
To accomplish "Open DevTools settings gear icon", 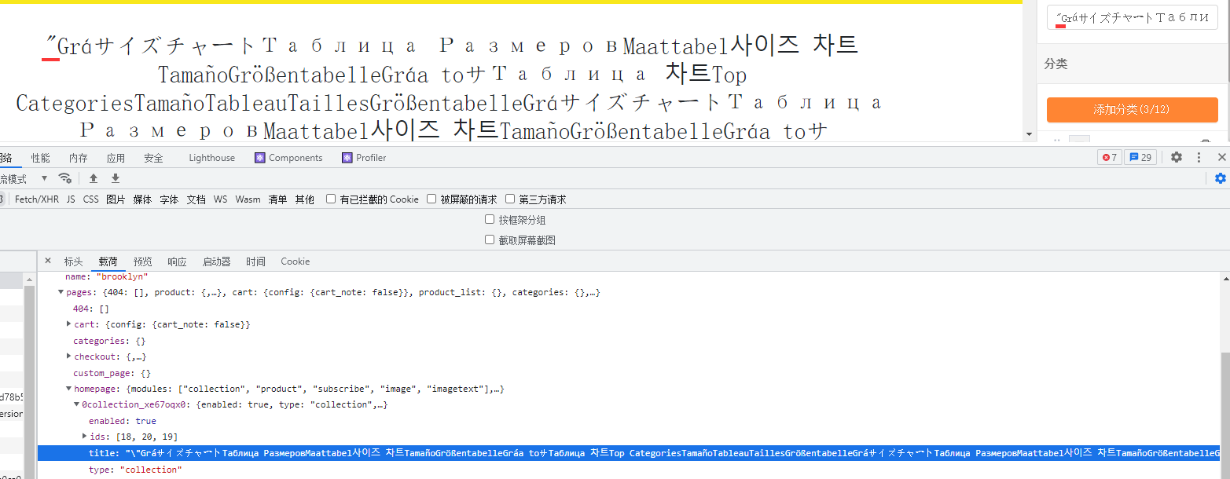I will click(1177, 157).
